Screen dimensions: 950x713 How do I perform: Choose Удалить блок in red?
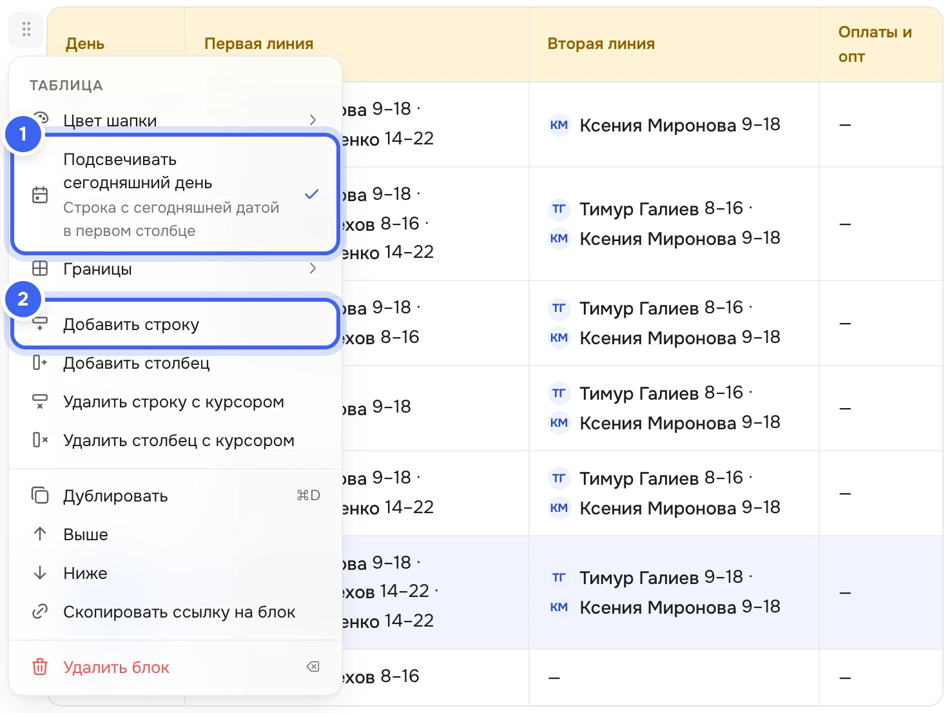click(x=175, y=667)
